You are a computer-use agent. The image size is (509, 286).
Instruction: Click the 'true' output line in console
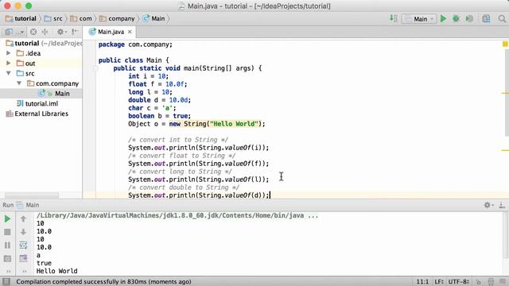click(x=44, y=263)
